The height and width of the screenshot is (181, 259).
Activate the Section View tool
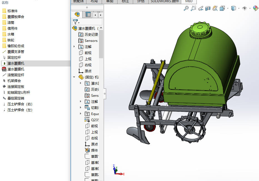pyautogui.click(x=208, y=9)
